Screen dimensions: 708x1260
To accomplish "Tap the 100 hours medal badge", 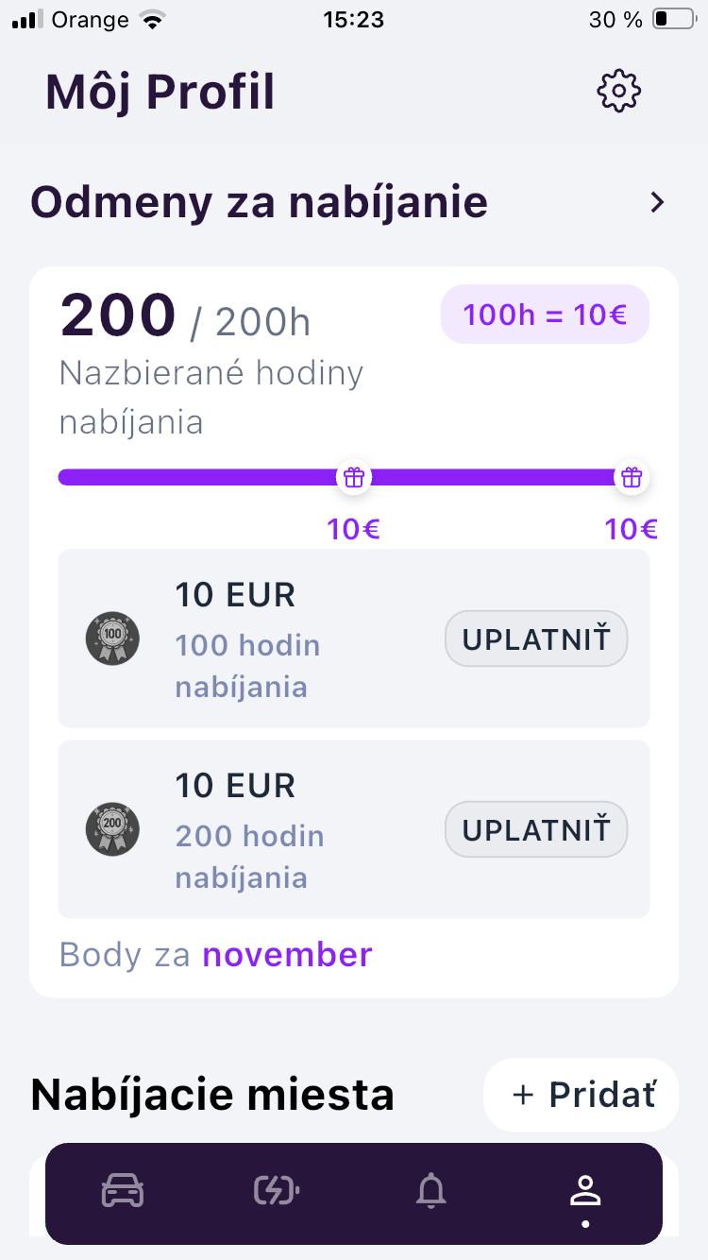I will 112,639.
